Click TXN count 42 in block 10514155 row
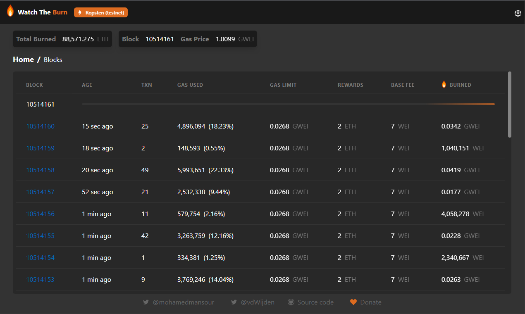This screenshot has width=525, height=314. pos(145,236)
